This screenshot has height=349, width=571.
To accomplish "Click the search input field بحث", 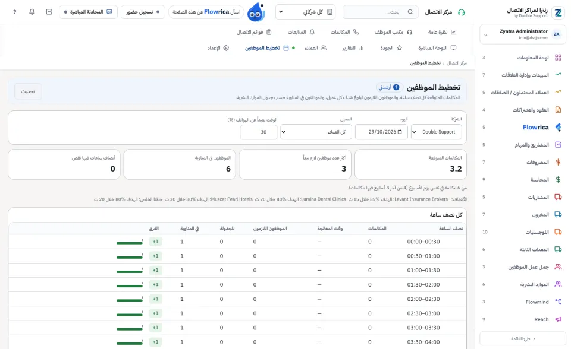I will pos(381,12).
